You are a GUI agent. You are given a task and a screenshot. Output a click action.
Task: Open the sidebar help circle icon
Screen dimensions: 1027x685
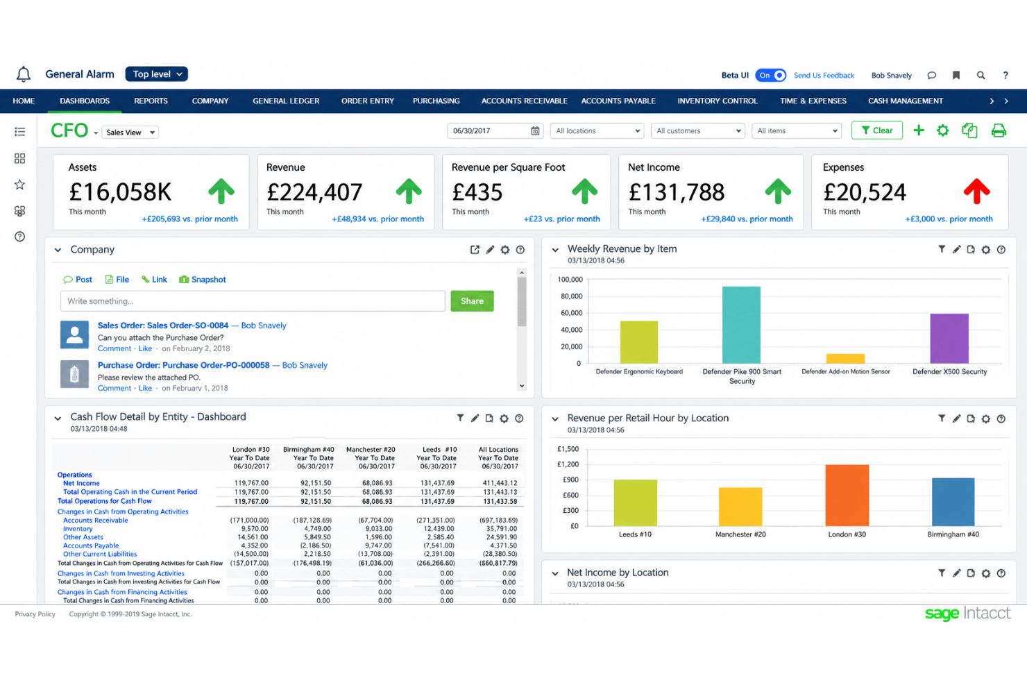pyautogui.click(x=19, y=237)
